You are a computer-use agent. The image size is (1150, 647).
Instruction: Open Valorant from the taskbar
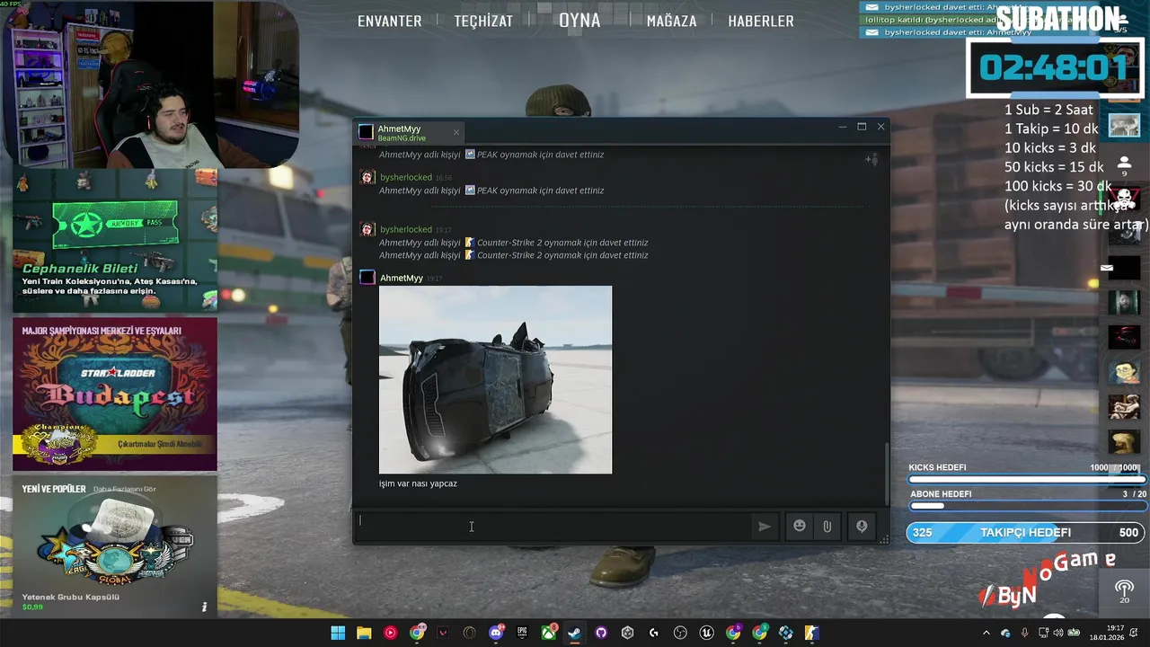[x=443, y=633]
